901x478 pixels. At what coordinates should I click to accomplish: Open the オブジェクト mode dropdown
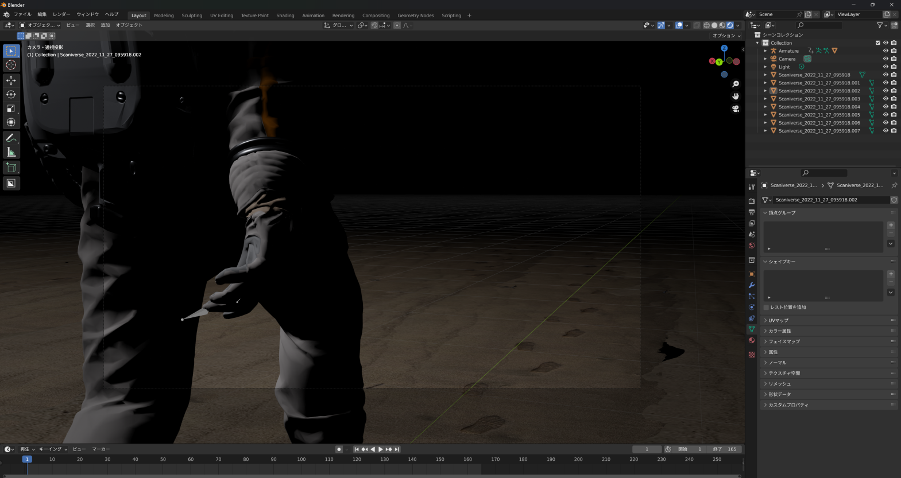(x=40, y=25)
